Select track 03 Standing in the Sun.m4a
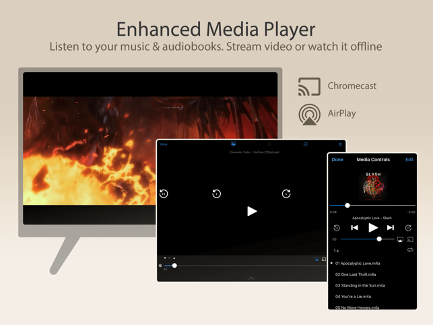Screen dimensions: 433x325 360,285
